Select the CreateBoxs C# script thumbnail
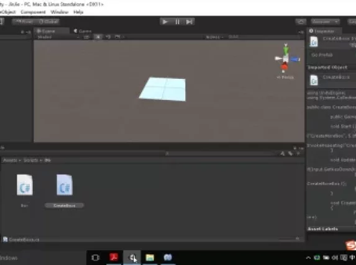Viewport: 356px width, 265px height. [x=65, y=185]
